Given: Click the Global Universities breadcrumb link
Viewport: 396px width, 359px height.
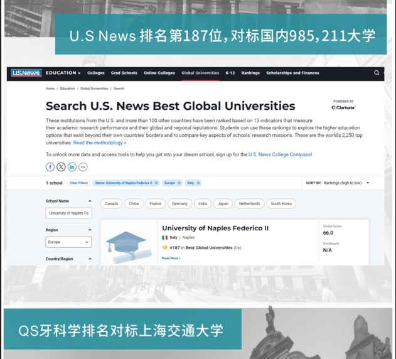Looking at the screenshot, I should pos(94,88).
